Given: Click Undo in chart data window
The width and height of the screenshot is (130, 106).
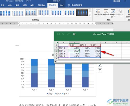Looking at the screenshot, I should tap(63, 34).
